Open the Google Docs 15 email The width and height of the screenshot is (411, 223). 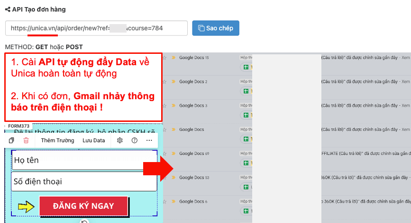pyautogui.click(x=194, y=58)
